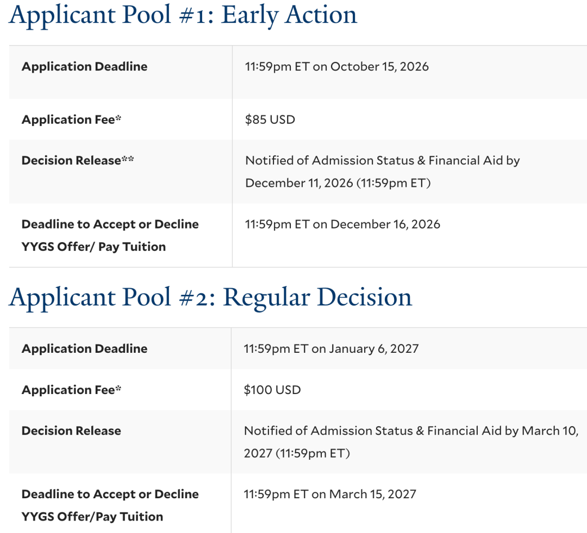Image resolution: width=587 pixels, height=533 pixels.
Task: Select Early Action Application Fee label
Action: click(x=72, y=119)
